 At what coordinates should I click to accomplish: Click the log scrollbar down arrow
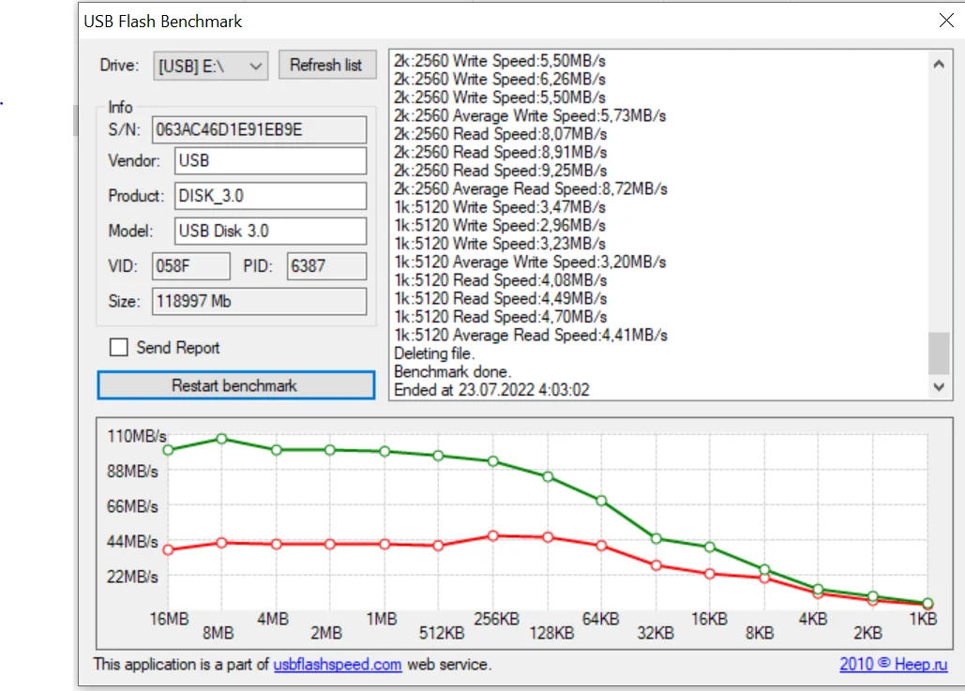[938, 386]
